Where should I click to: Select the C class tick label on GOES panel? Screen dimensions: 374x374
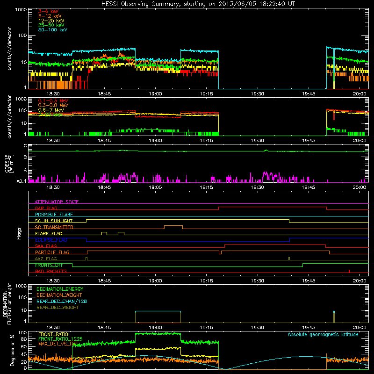click(x=25, y=145)
